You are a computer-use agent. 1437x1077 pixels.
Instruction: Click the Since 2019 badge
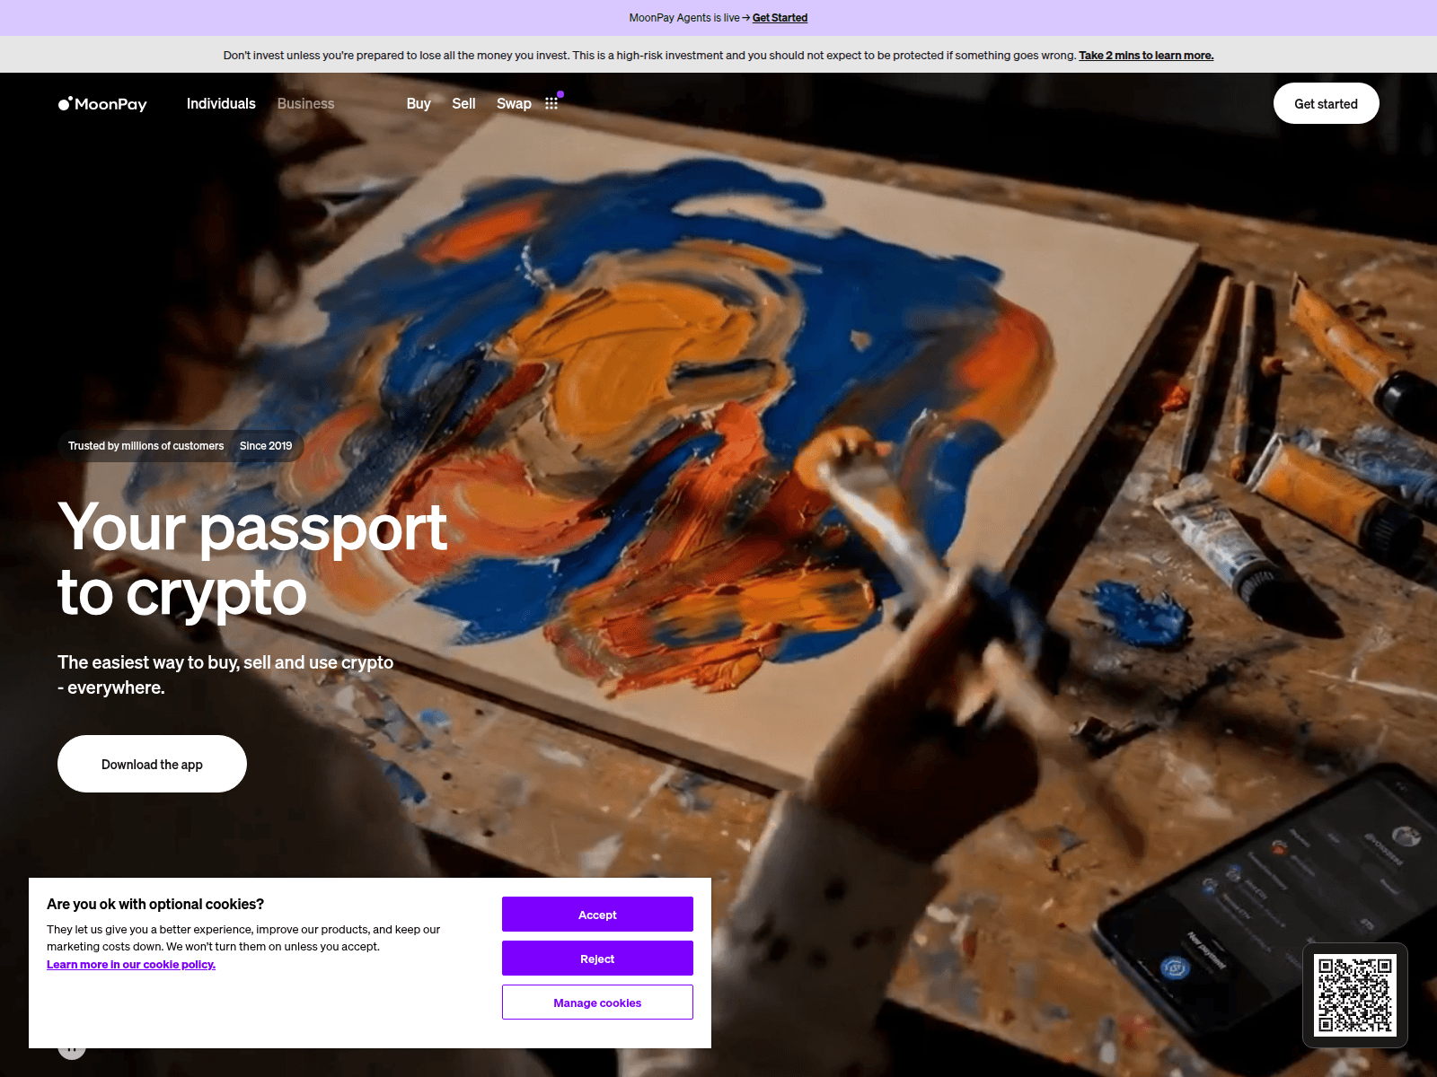tap(266, 446)
